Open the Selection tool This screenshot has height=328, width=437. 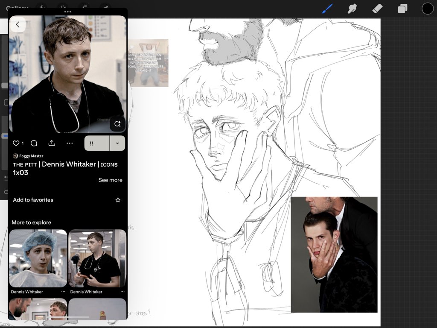tap(84, 7)
